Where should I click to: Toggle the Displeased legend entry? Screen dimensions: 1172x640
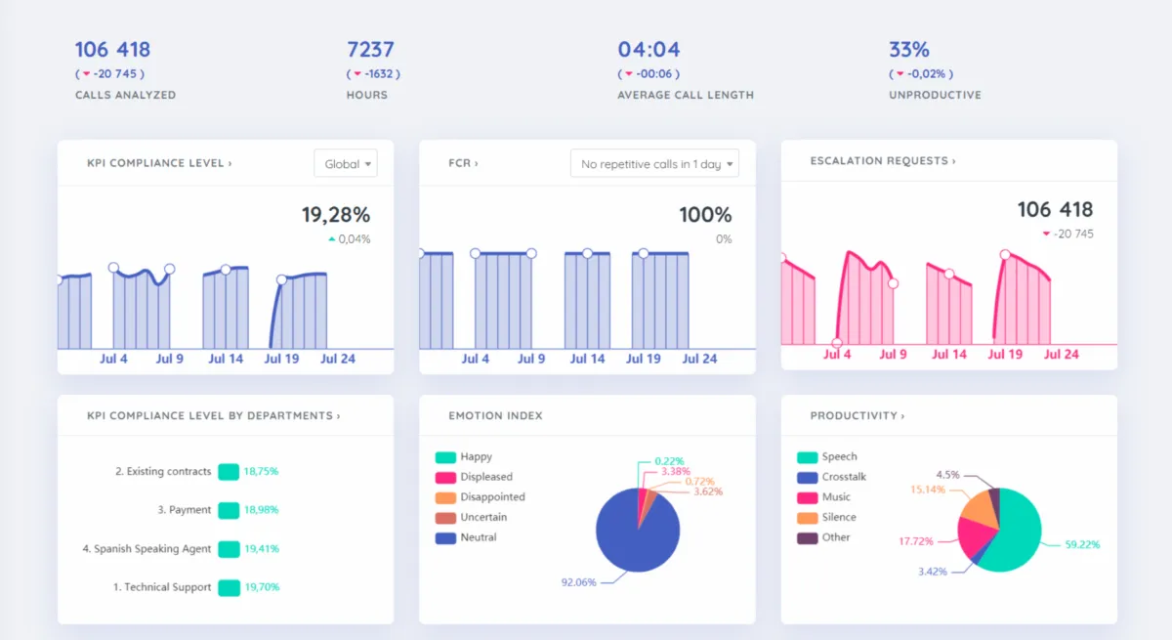click(474, 477)
